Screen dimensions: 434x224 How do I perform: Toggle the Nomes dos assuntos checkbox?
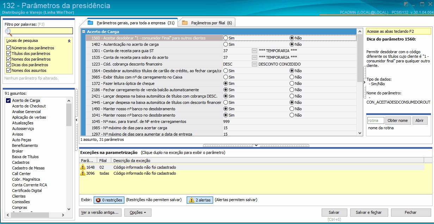click(x=8, y=70)
